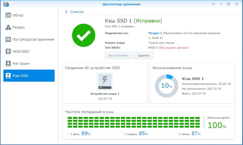This screenshot has height=145, width=243.
Task: Click the back chevron next to Список
Action: pos(66,12)
